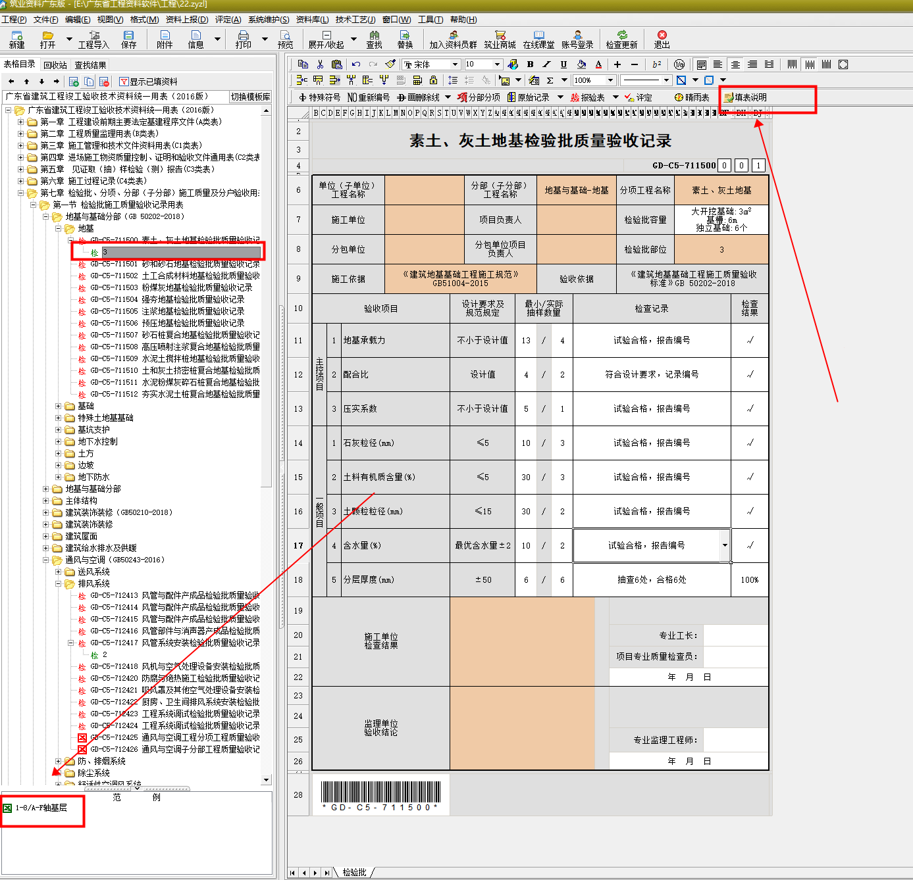Open the 工程(P) menu
The height and width of the screenshot is (880, 913).
pos(14,20)
